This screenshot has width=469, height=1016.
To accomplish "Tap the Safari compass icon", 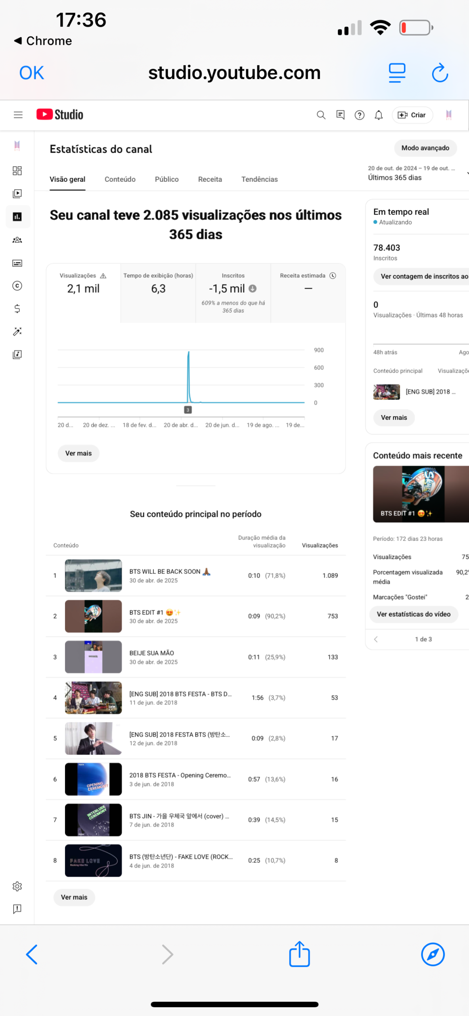I will tap(433, 954).
